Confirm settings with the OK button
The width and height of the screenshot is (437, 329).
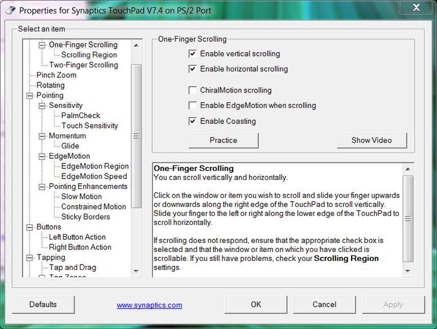click(x=256, y=304)
